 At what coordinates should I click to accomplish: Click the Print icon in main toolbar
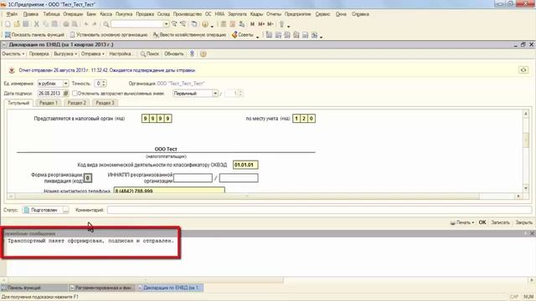(x=66, y=24)
